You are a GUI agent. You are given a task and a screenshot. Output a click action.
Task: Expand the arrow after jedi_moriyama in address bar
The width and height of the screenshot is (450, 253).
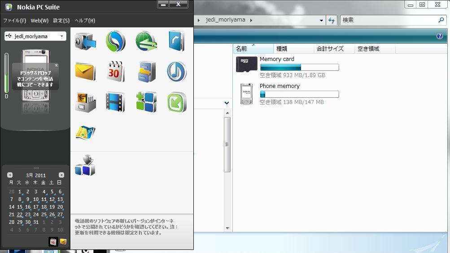click(x=251, y=20)
